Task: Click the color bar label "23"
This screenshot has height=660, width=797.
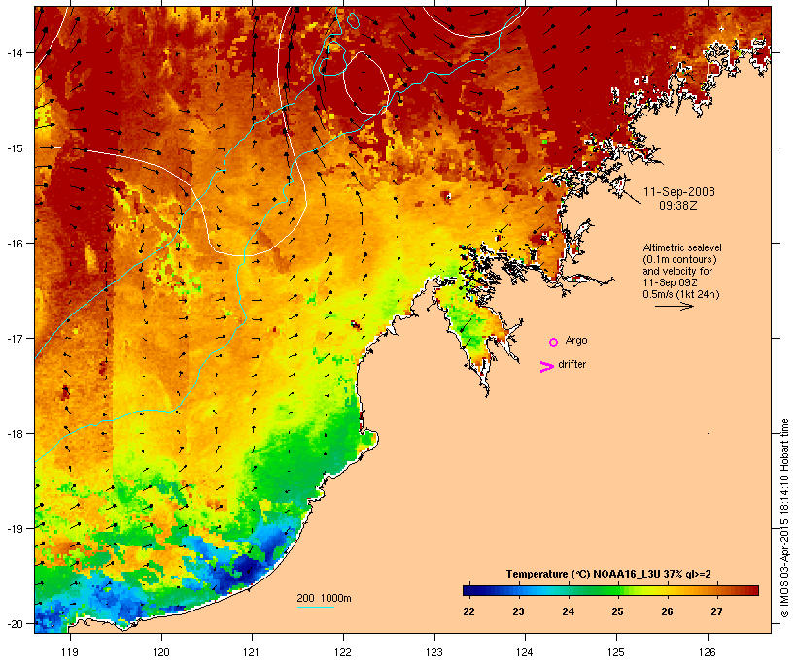Action: point(518,611)
